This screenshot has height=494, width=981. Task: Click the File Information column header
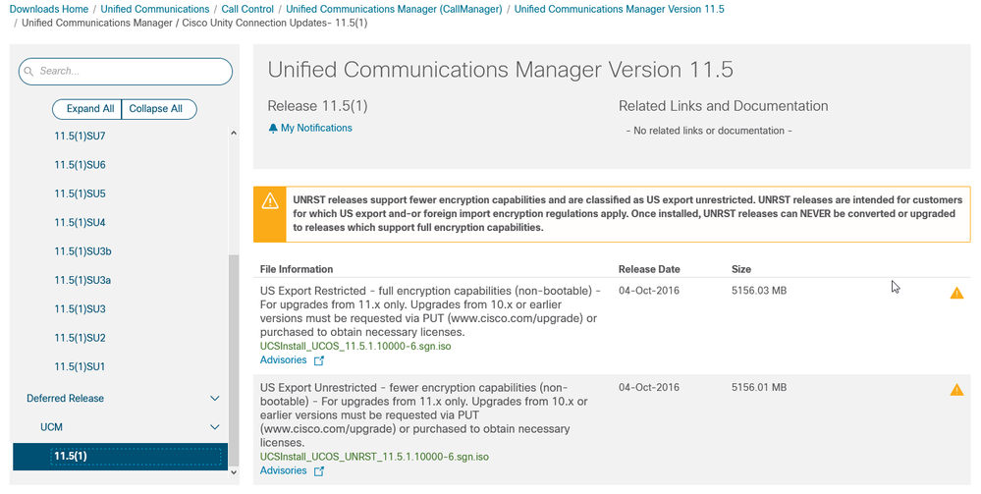tap(297, 269)
